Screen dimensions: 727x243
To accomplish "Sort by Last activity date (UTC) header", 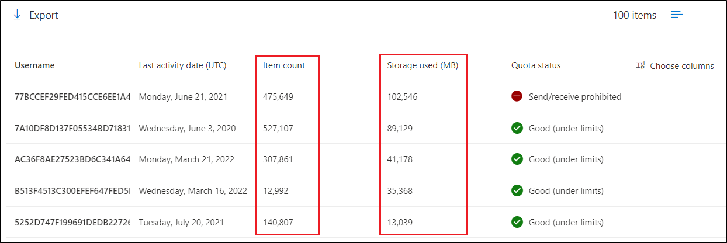I will (x=182, y=65).
